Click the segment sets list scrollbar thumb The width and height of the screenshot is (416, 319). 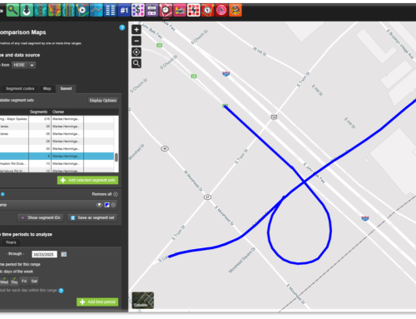coord(116,157)
